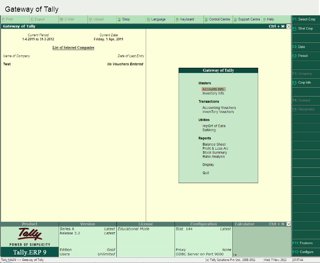
Task: Open the Support Centre
Action: (x=248, y=19)
